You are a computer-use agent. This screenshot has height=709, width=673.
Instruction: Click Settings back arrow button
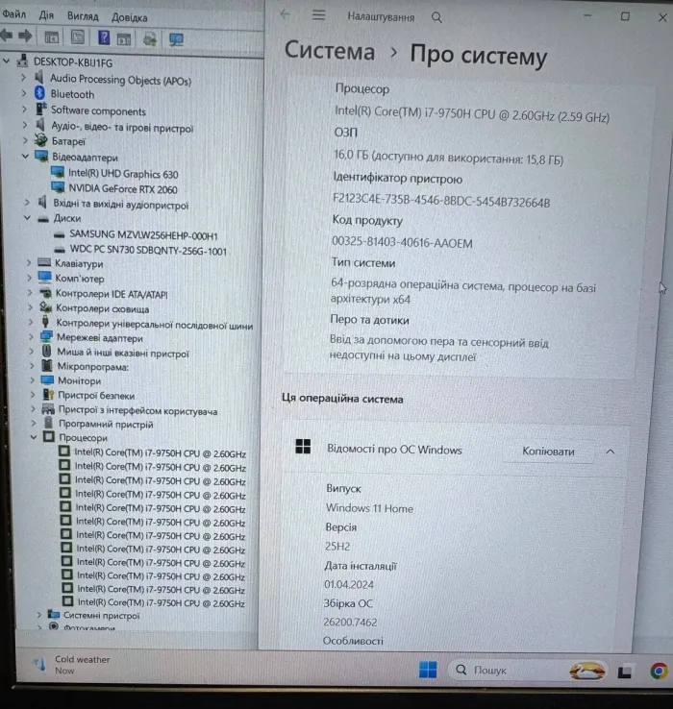pos(286,14)
